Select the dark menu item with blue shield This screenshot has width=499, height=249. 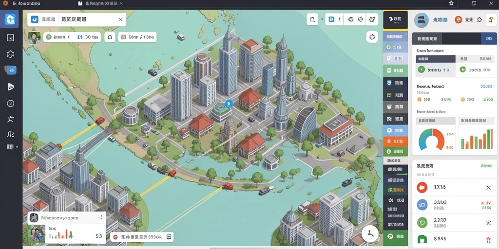point(395,83)
